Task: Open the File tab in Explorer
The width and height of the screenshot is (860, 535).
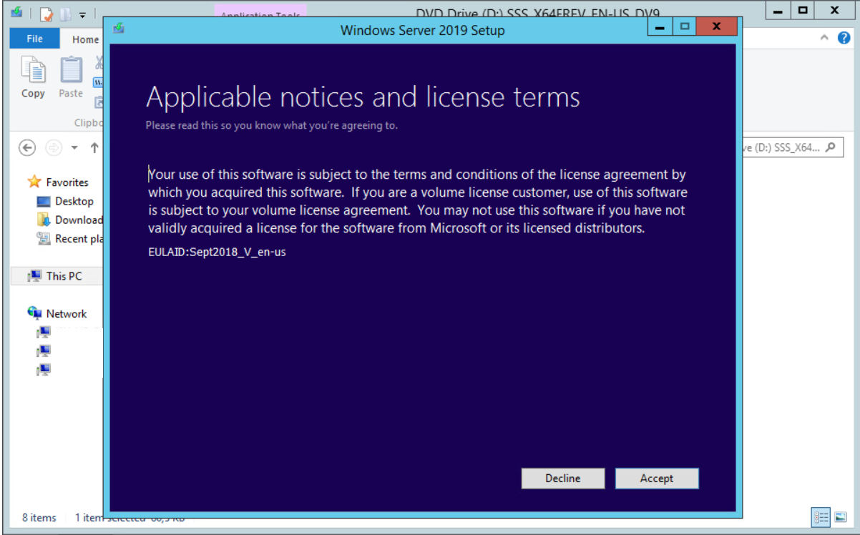Action: pos(34,39)
